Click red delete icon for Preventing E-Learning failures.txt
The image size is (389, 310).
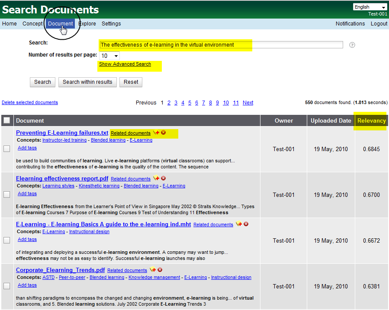coord(164,133)
